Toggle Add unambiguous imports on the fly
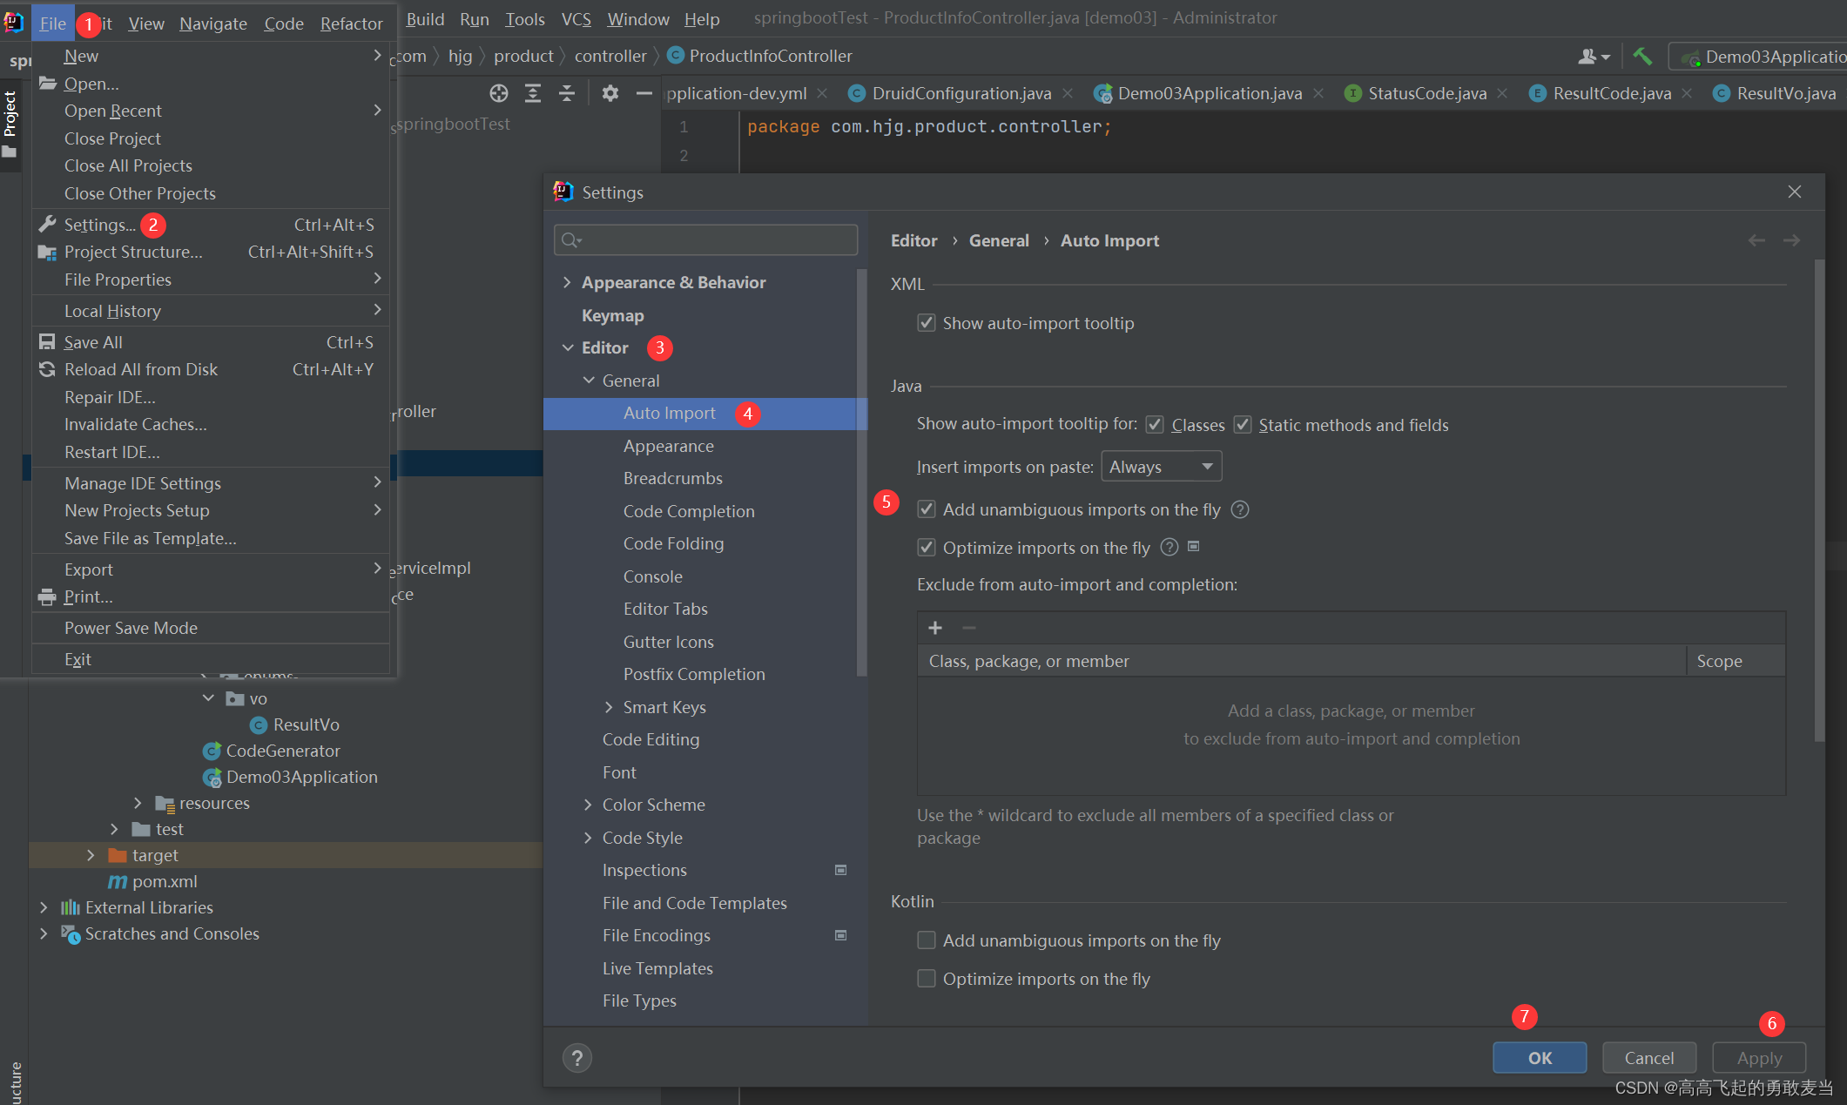1847x1105 pixels. tap(925, 510)
